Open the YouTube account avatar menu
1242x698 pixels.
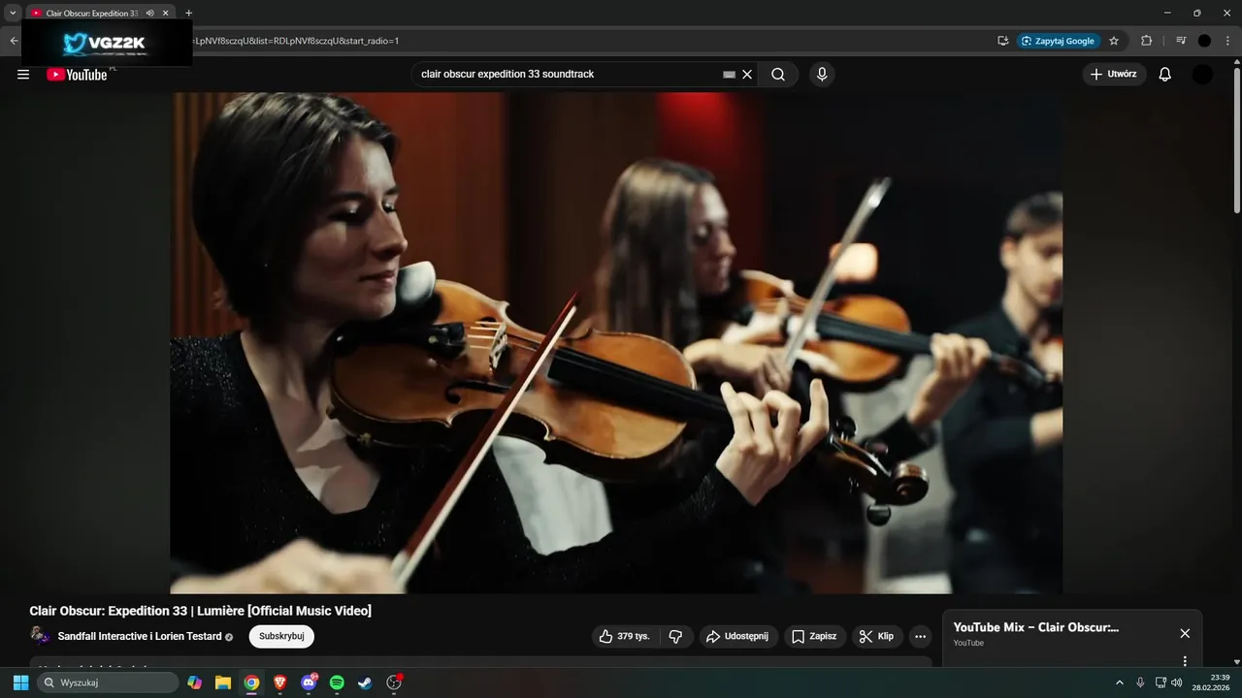coord(1202,75)
